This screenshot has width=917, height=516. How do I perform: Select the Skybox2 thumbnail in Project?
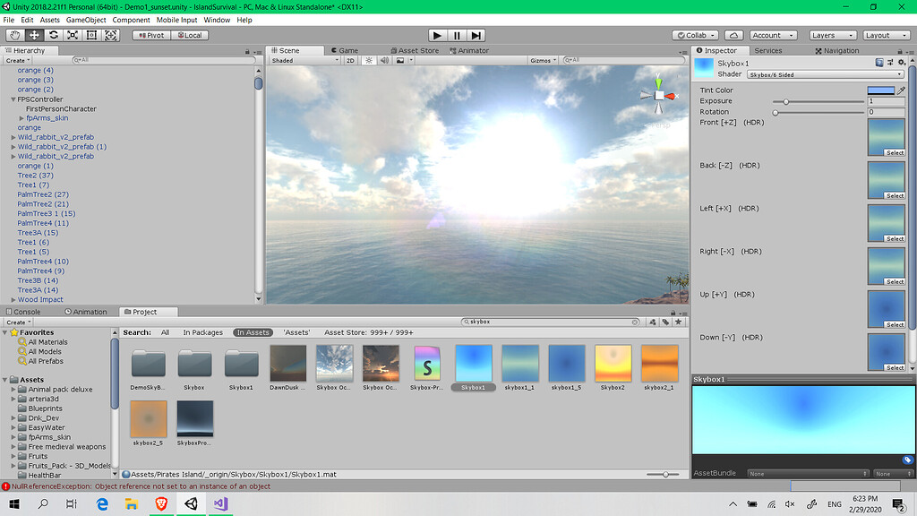click(613, 363)
